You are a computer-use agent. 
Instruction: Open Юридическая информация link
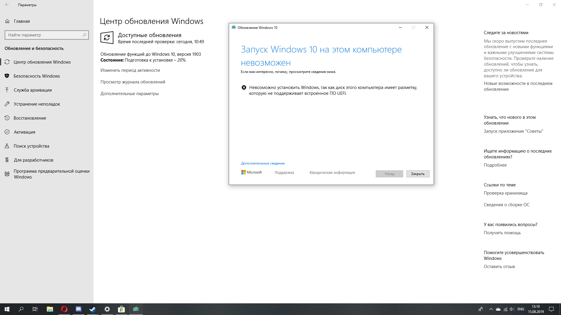pyautogui.click(x=332, y=173)
